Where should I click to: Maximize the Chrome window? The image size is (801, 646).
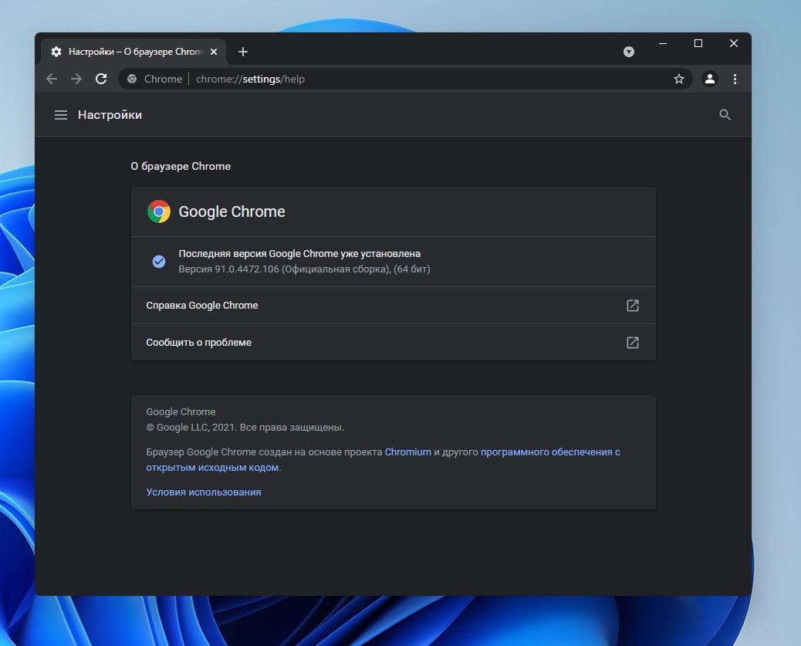pos(698,43)
